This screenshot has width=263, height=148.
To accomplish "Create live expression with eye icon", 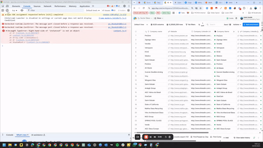I will pos(22,10).
